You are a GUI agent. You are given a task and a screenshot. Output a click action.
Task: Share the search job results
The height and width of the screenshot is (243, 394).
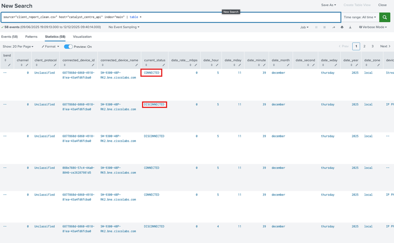334,27
